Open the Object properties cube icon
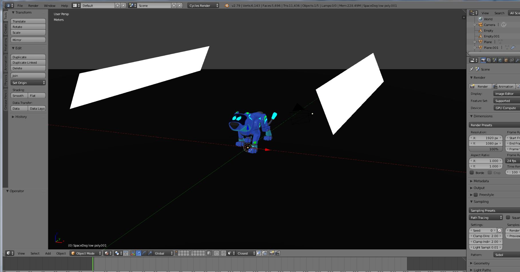The width and height of the screenshot is (520, 272). tap(506, 60)
